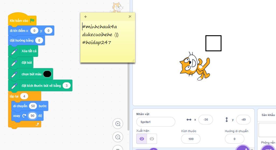Click the horizontal x arrows icon
The height and width of the screenshot is (150, 276).
(189, 120)
